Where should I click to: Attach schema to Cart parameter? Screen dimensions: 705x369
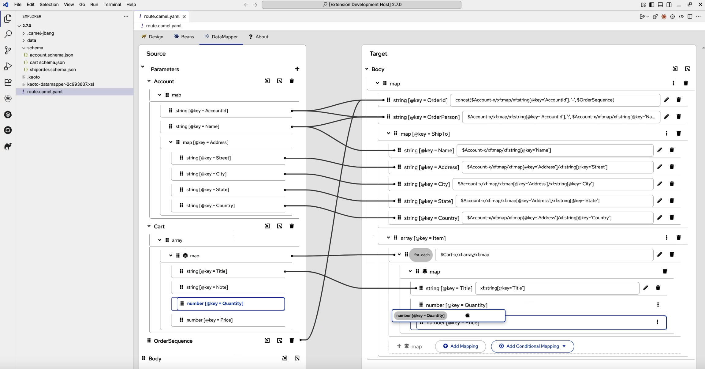[267, 226]
